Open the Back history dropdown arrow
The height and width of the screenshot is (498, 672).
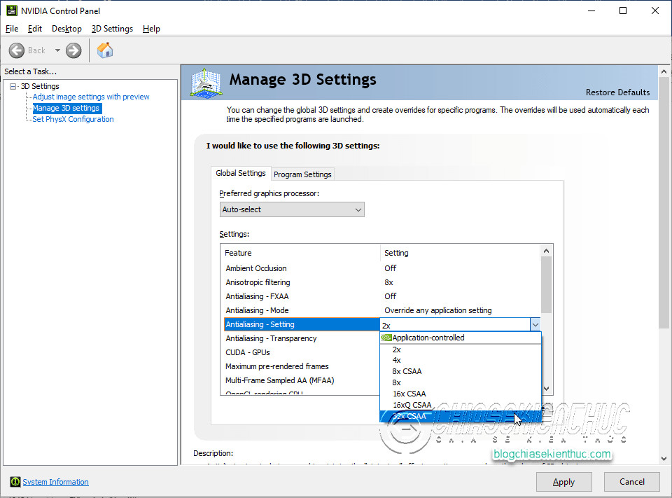point(57,50)
